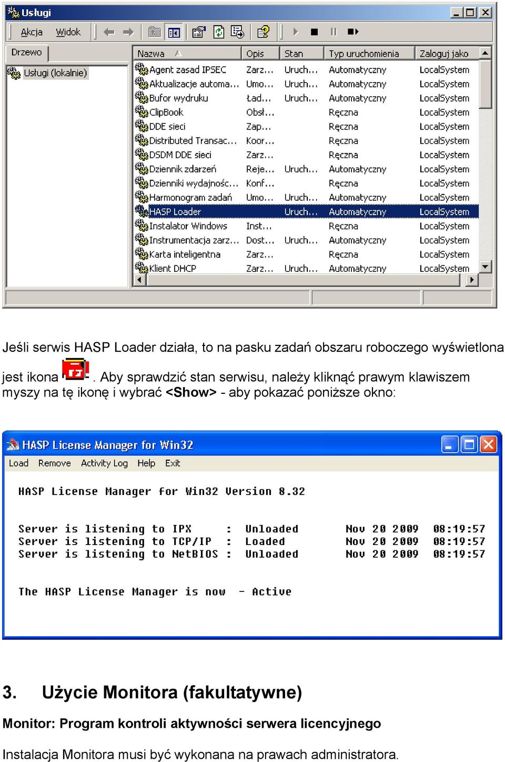Screen dimensions: 505x762
Task: Open the Properties toolbar icon
Action: [x=198, y=32]
